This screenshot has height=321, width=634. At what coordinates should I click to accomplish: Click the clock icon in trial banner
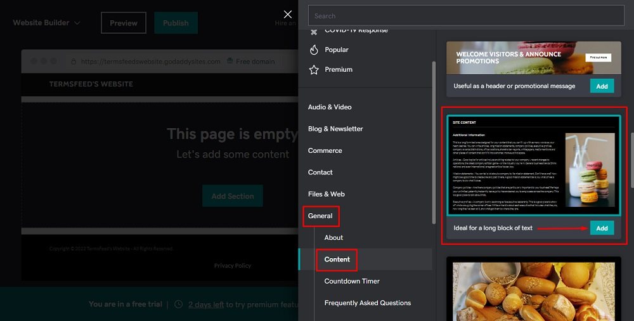point(178,304)
